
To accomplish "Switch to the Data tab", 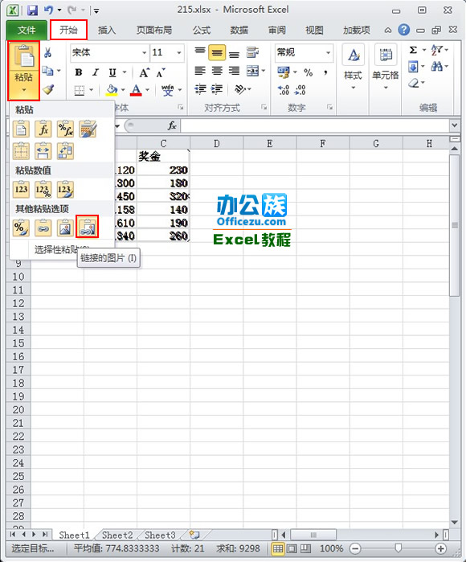I will [239, 30].
